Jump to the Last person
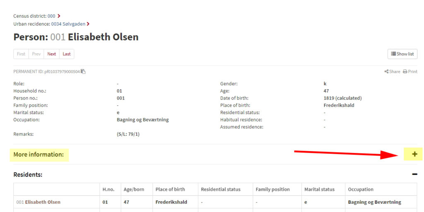Viewport: 424px width, 212px height. click(x=67, y=54)
